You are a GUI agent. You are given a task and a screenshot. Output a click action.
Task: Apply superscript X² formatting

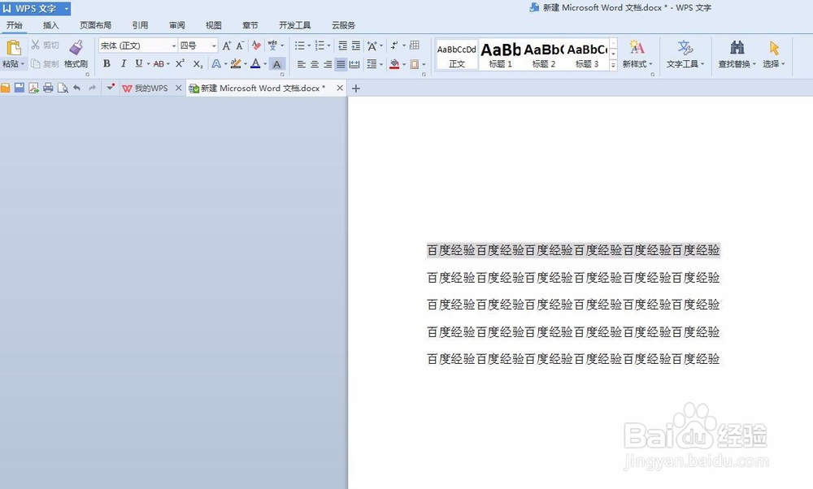[180, 63]
